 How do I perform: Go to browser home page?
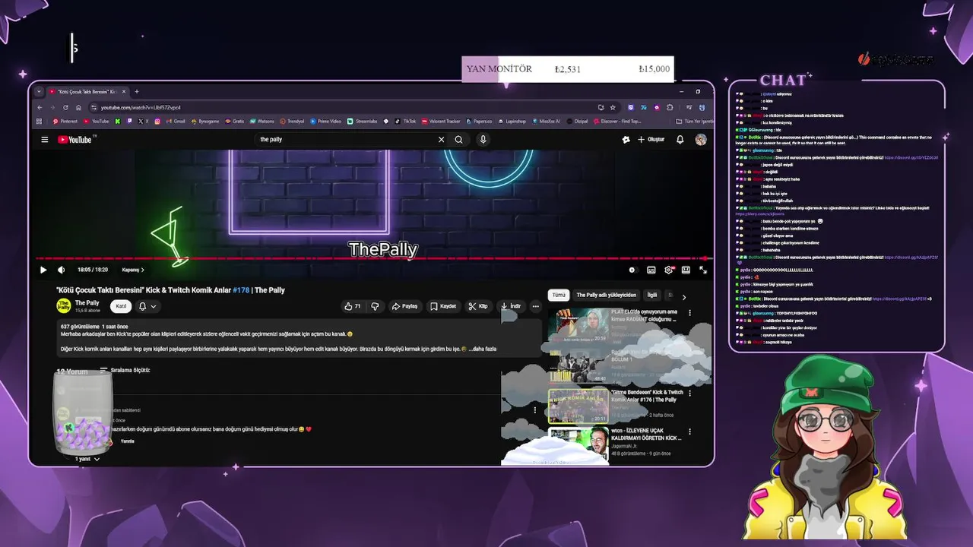click(78, 107)
